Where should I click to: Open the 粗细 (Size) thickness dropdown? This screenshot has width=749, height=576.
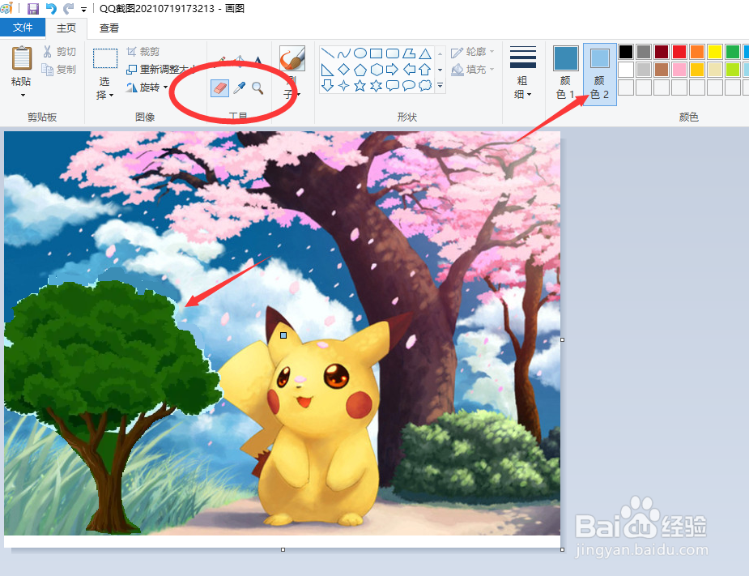(522, 73)
